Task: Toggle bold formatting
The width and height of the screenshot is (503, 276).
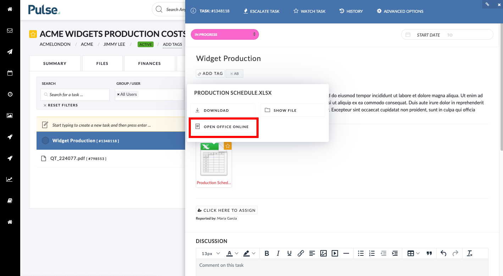Action: point(267,253)
